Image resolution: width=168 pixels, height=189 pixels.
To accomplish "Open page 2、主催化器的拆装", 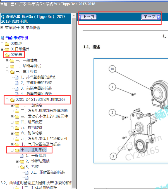I will point(36,83).
